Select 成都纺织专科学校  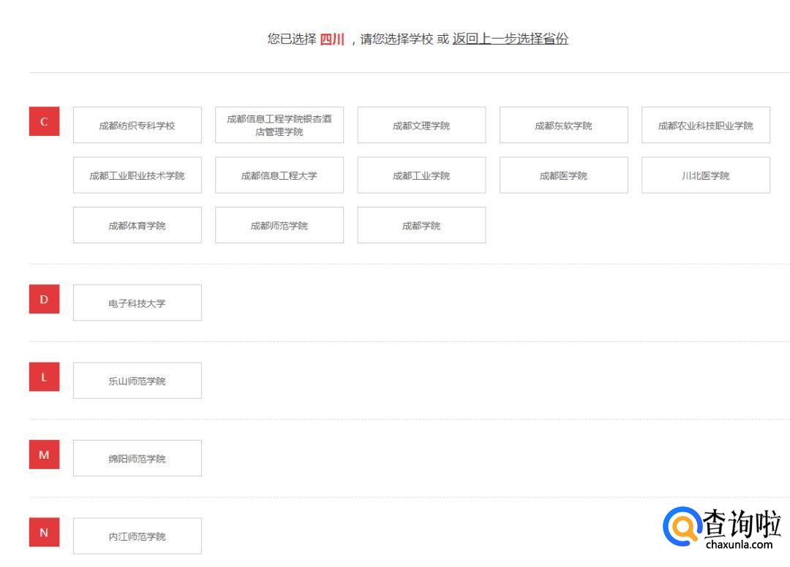pyautogui.click(x=137, y=125)
